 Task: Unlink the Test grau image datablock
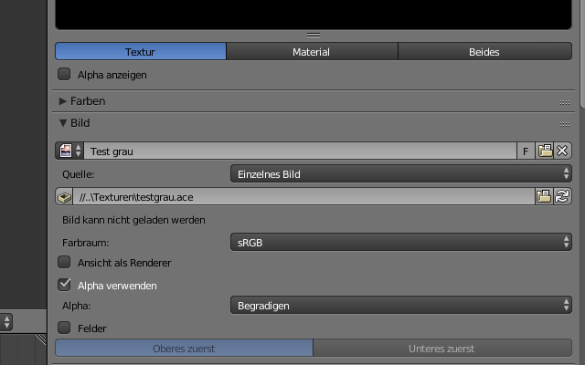click(x=563, y=151)
